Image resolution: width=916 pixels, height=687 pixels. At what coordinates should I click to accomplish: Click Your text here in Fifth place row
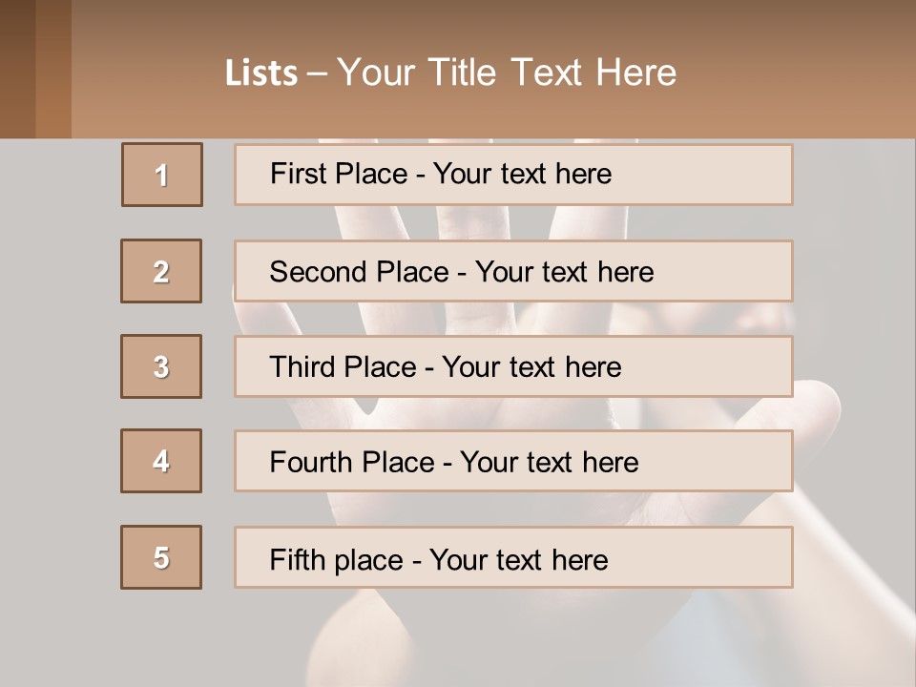click(x=519, y=560)
